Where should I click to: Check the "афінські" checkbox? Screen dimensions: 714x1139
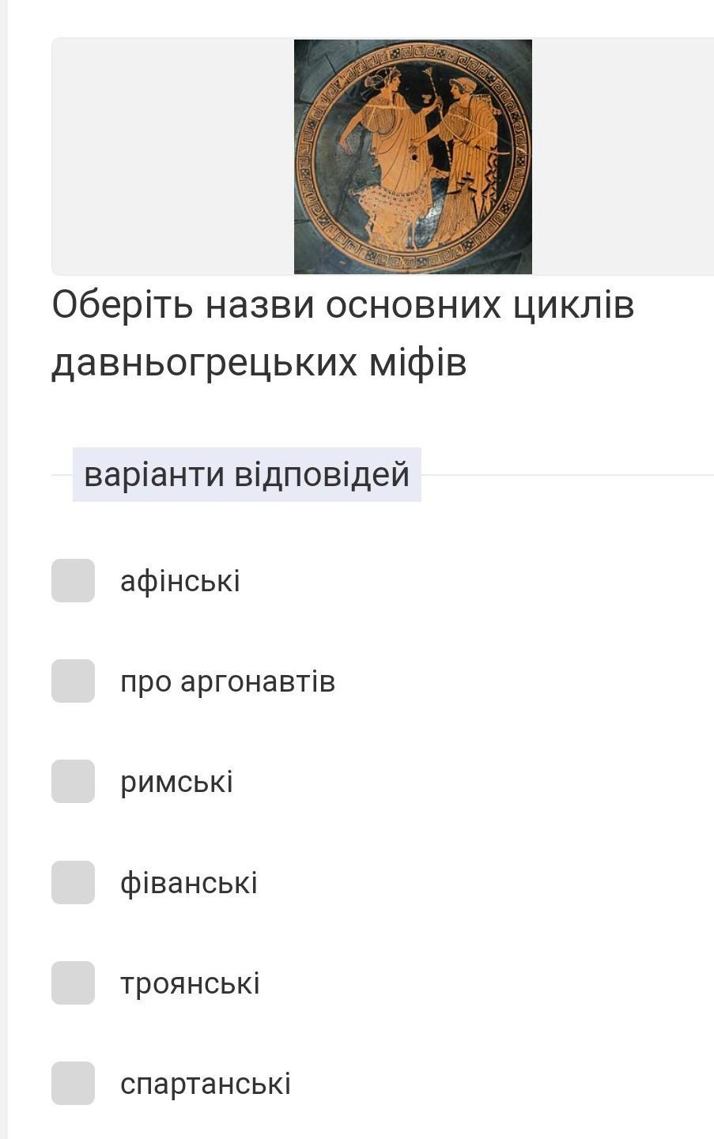point(73,581)
